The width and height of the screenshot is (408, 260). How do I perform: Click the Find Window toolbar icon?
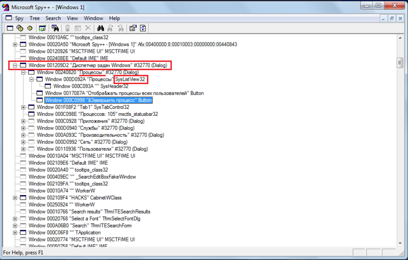point(55,28)
